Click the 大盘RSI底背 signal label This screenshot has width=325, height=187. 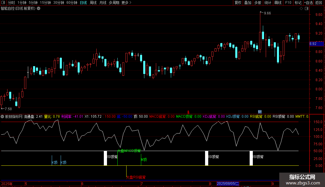tap(136, 177)
